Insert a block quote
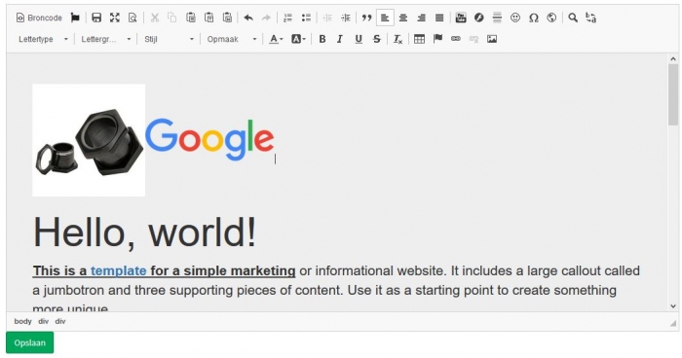Viewport: 682px width, 358px height. [x=366, y=18]
